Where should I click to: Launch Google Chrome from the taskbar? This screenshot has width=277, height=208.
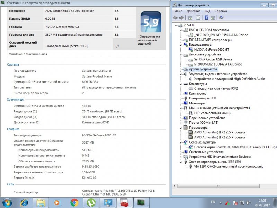point(74,202)
